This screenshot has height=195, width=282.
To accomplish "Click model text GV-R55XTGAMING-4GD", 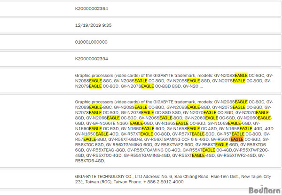I will pyautogui.click(x=147, y=156).
